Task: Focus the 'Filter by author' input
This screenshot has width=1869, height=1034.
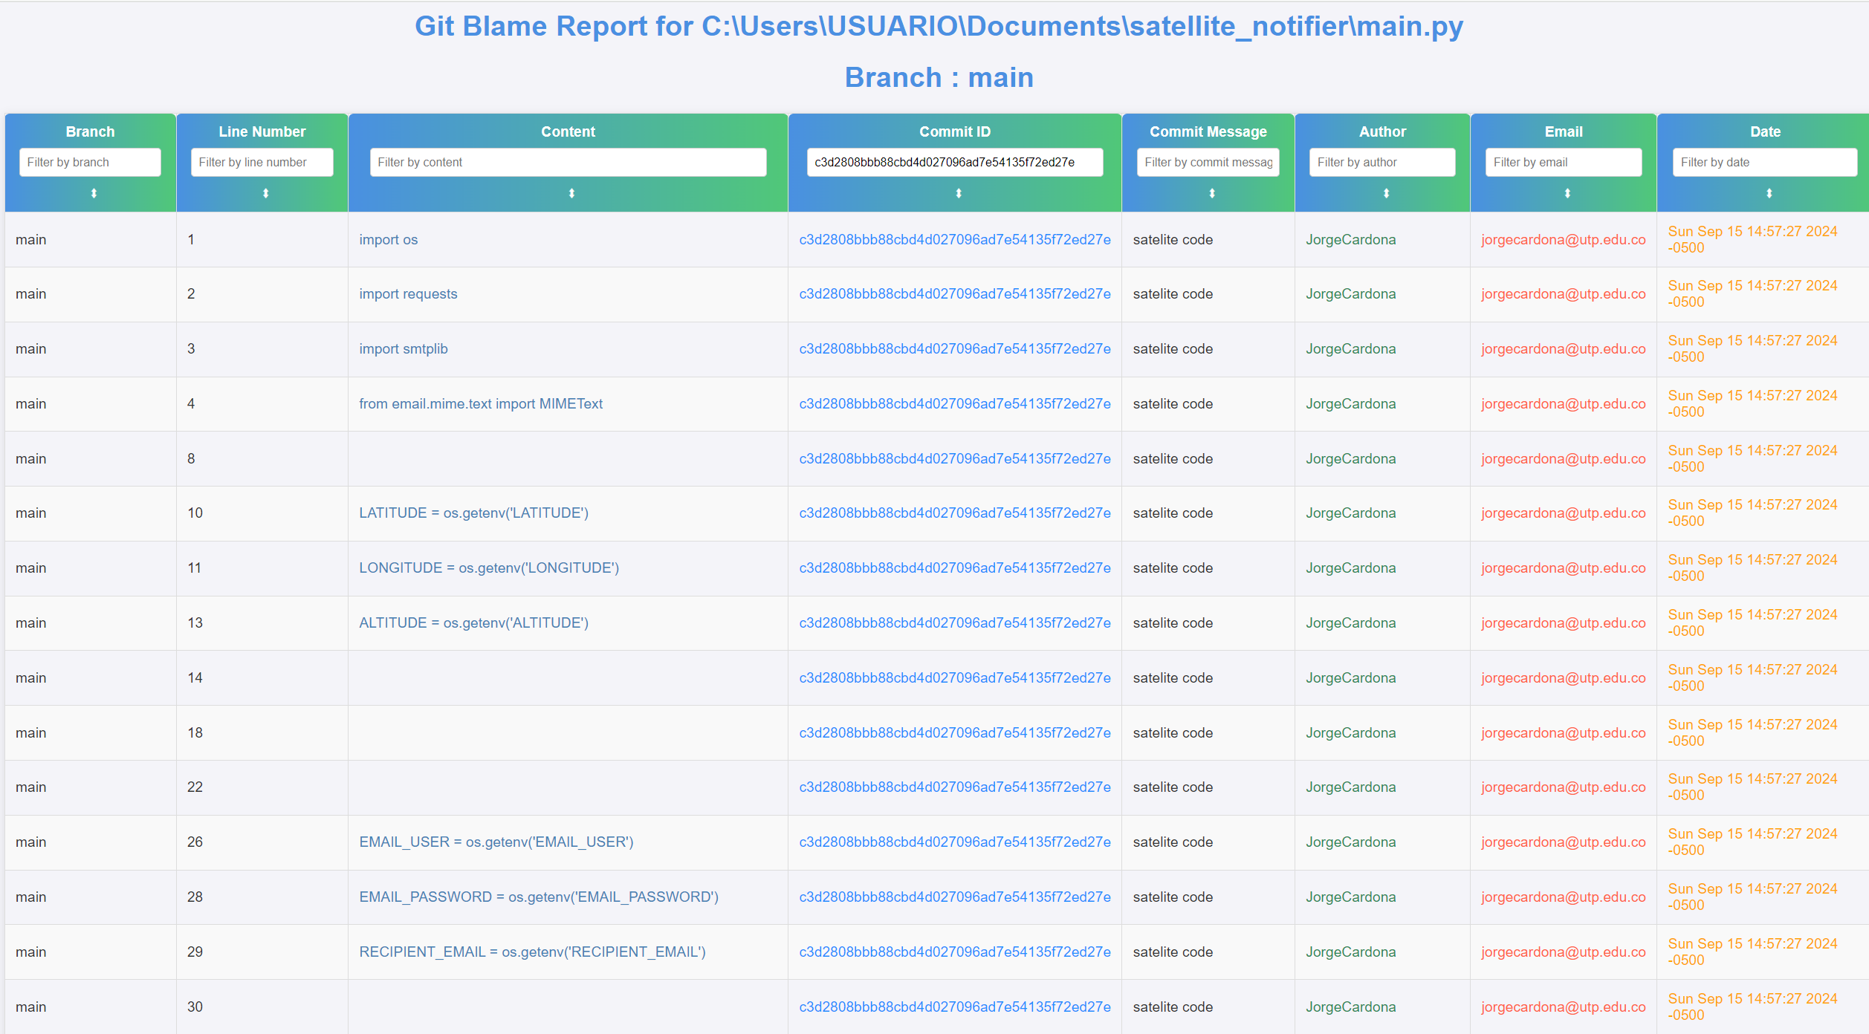Action: point(1382,162)
